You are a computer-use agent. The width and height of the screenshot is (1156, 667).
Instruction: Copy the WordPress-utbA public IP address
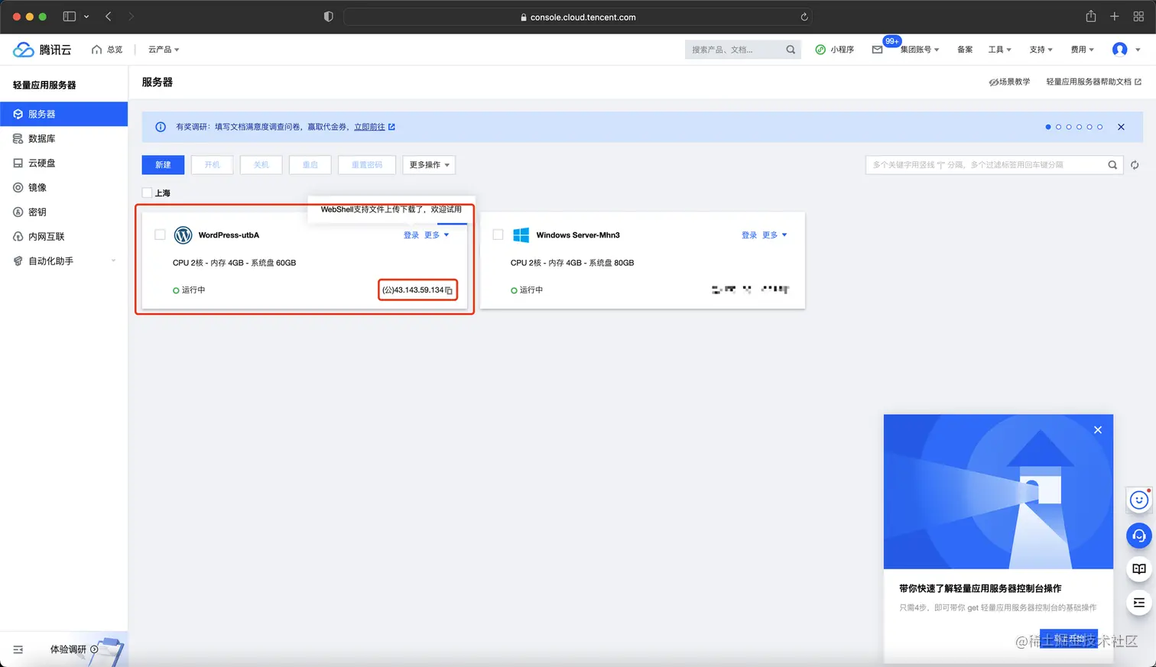click(449, 290)
